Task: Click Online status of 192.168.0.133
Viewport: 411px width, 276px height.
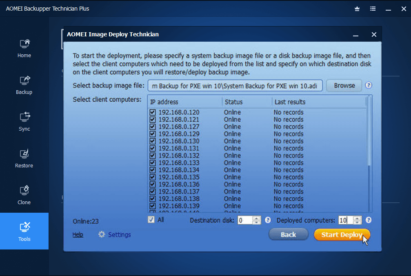Action: [232, 163]
